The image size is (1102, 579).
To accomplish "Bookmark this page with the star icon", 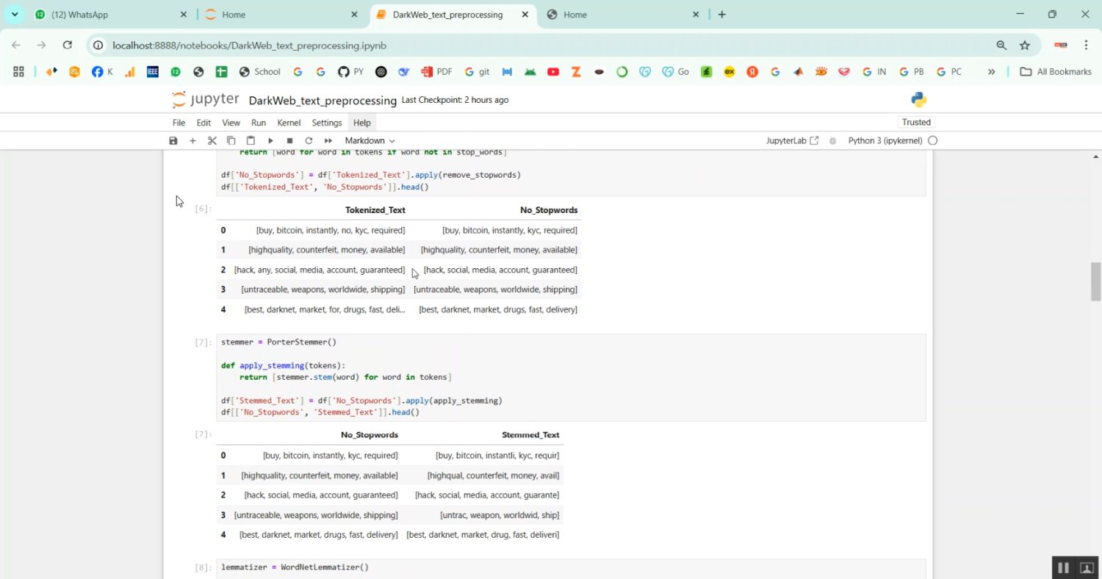I will 1025,46.
